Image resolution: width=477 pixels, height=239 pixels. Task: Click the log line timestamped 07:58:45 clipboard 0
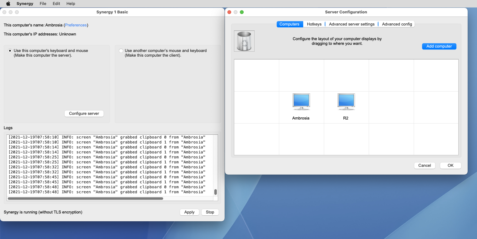tap(107, 177)
